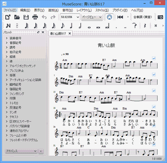167x163 pixels.
Task: Toggle MIDI input with the round connector icon
Action: point(109,17)
